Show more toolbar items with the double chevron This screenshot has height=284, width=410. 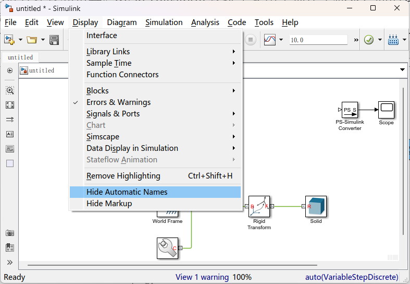pos(356,40)
